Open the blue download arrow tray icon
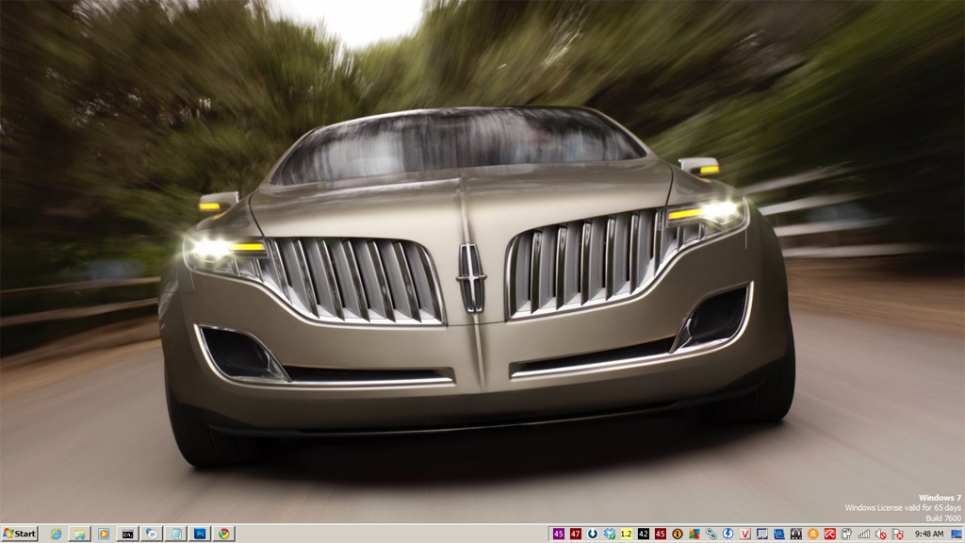The image size is (965, 543). [593, 534]
